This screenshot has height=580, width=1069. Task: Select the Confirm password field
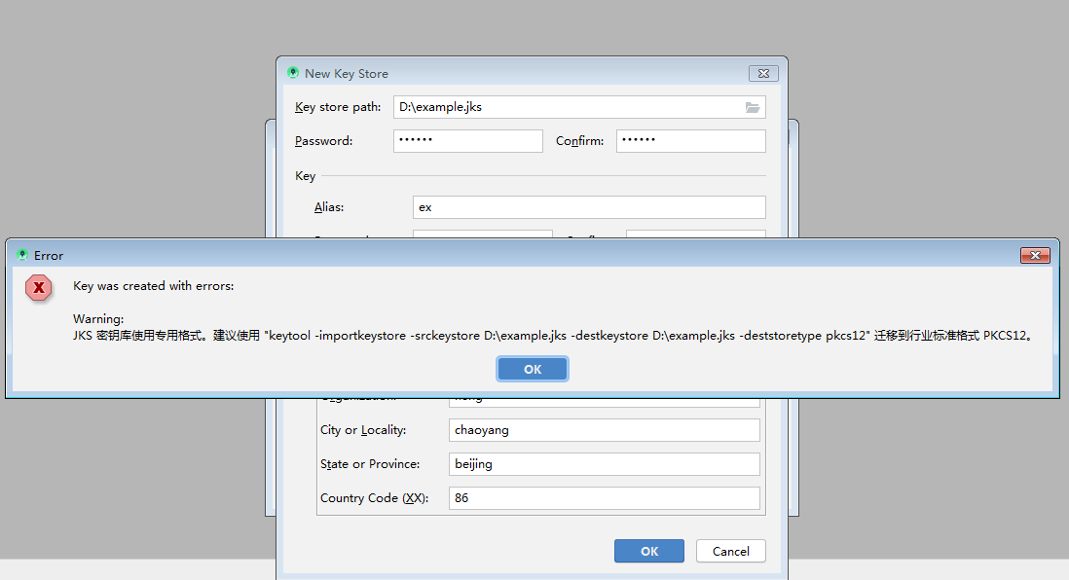tap(690, 140)
